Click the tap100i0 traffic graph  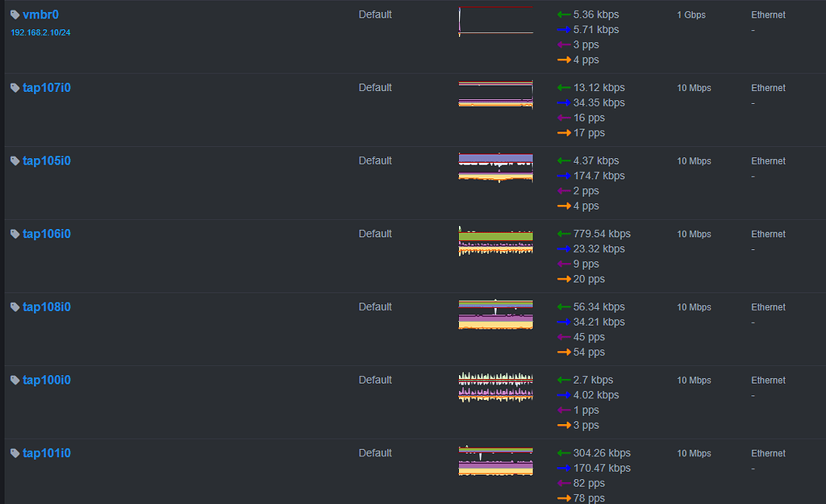tap(495, 387)
